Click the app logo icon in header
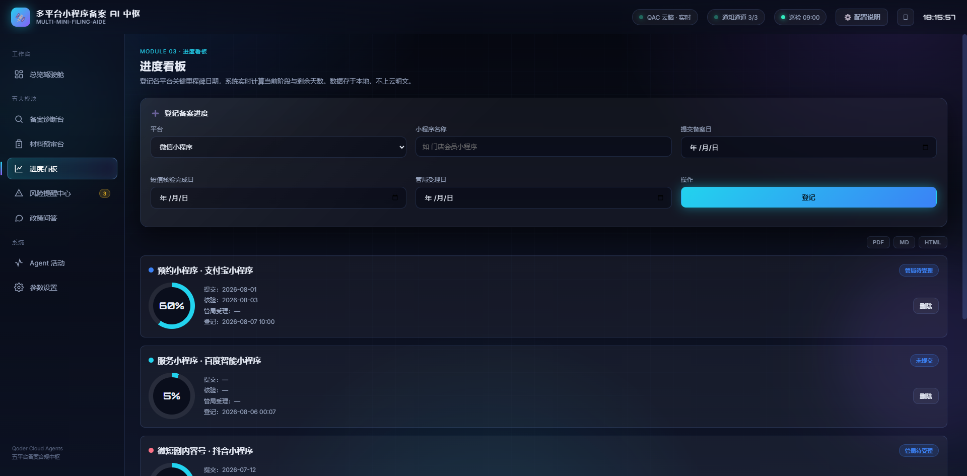The width and height of the screenshot is (967, 476). click(x=21, y=17)
